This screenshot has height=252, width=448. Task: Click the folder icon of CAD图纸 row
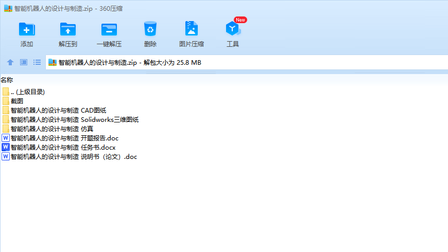(x=6, y=111)
